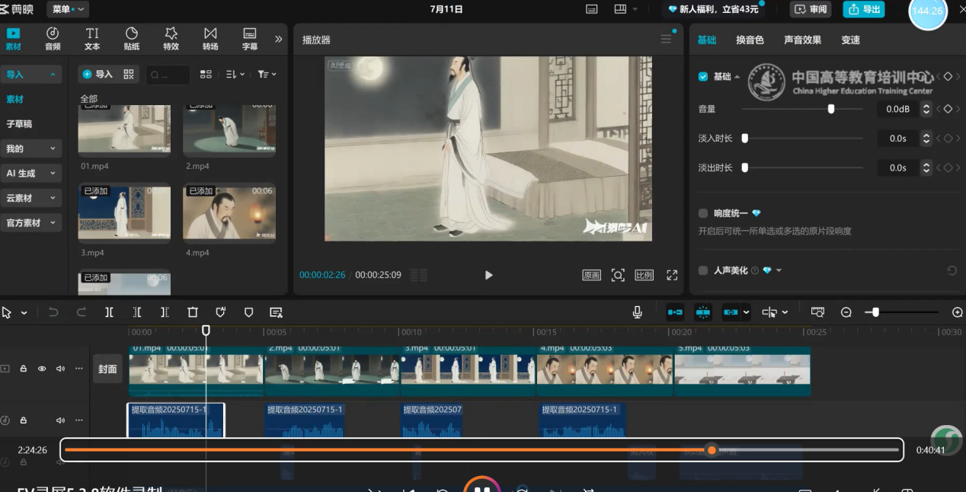Select the 01.mp4 media thumbnail

pos(124,131)
